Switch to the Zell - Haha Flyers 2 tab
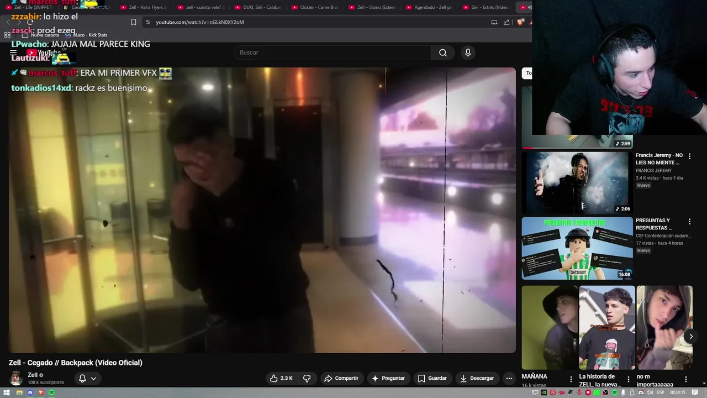The height and width of the screenshot is (398, 707). [x=144, y=7]
